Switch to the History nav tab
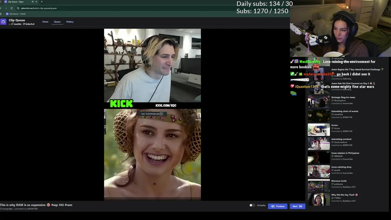The image size is (391, 220). [x=70, y=22]
